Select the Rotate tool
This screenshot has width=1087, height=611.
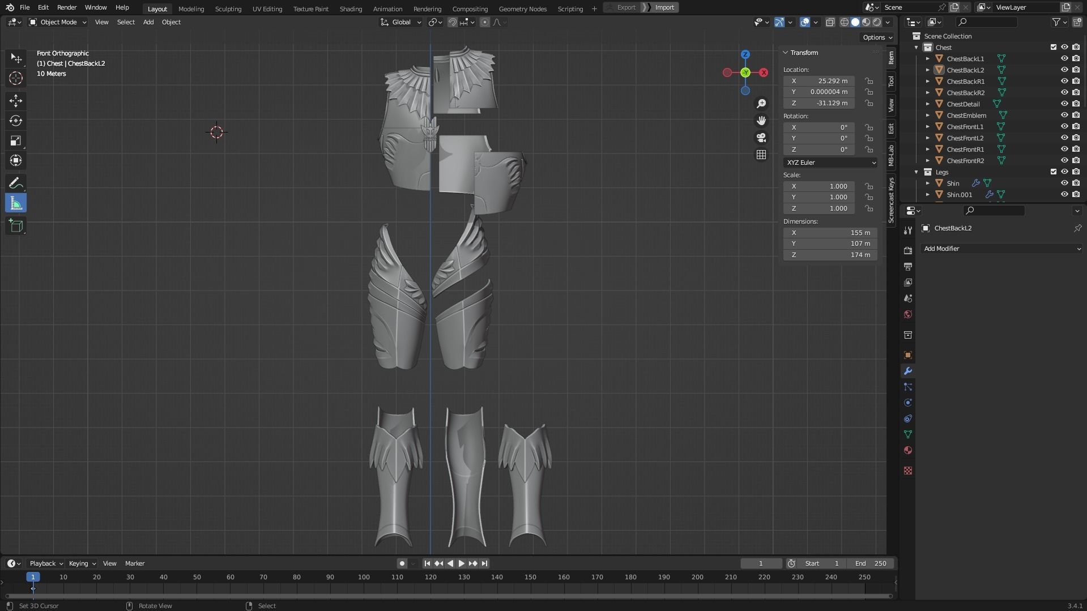pyautogui.click(x=16, y=121)
